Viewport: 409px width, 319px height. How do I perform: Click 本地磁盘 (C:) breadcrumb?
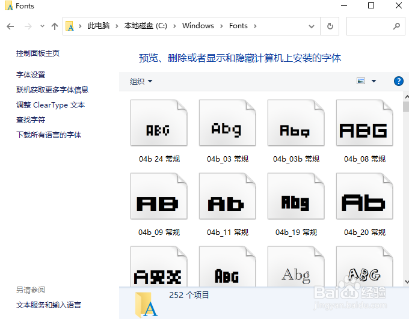146,26
